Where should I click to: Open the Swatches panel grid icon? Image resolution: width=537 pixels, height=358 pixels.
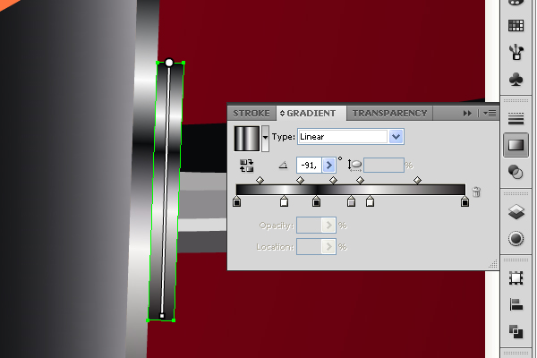[516, 26]
